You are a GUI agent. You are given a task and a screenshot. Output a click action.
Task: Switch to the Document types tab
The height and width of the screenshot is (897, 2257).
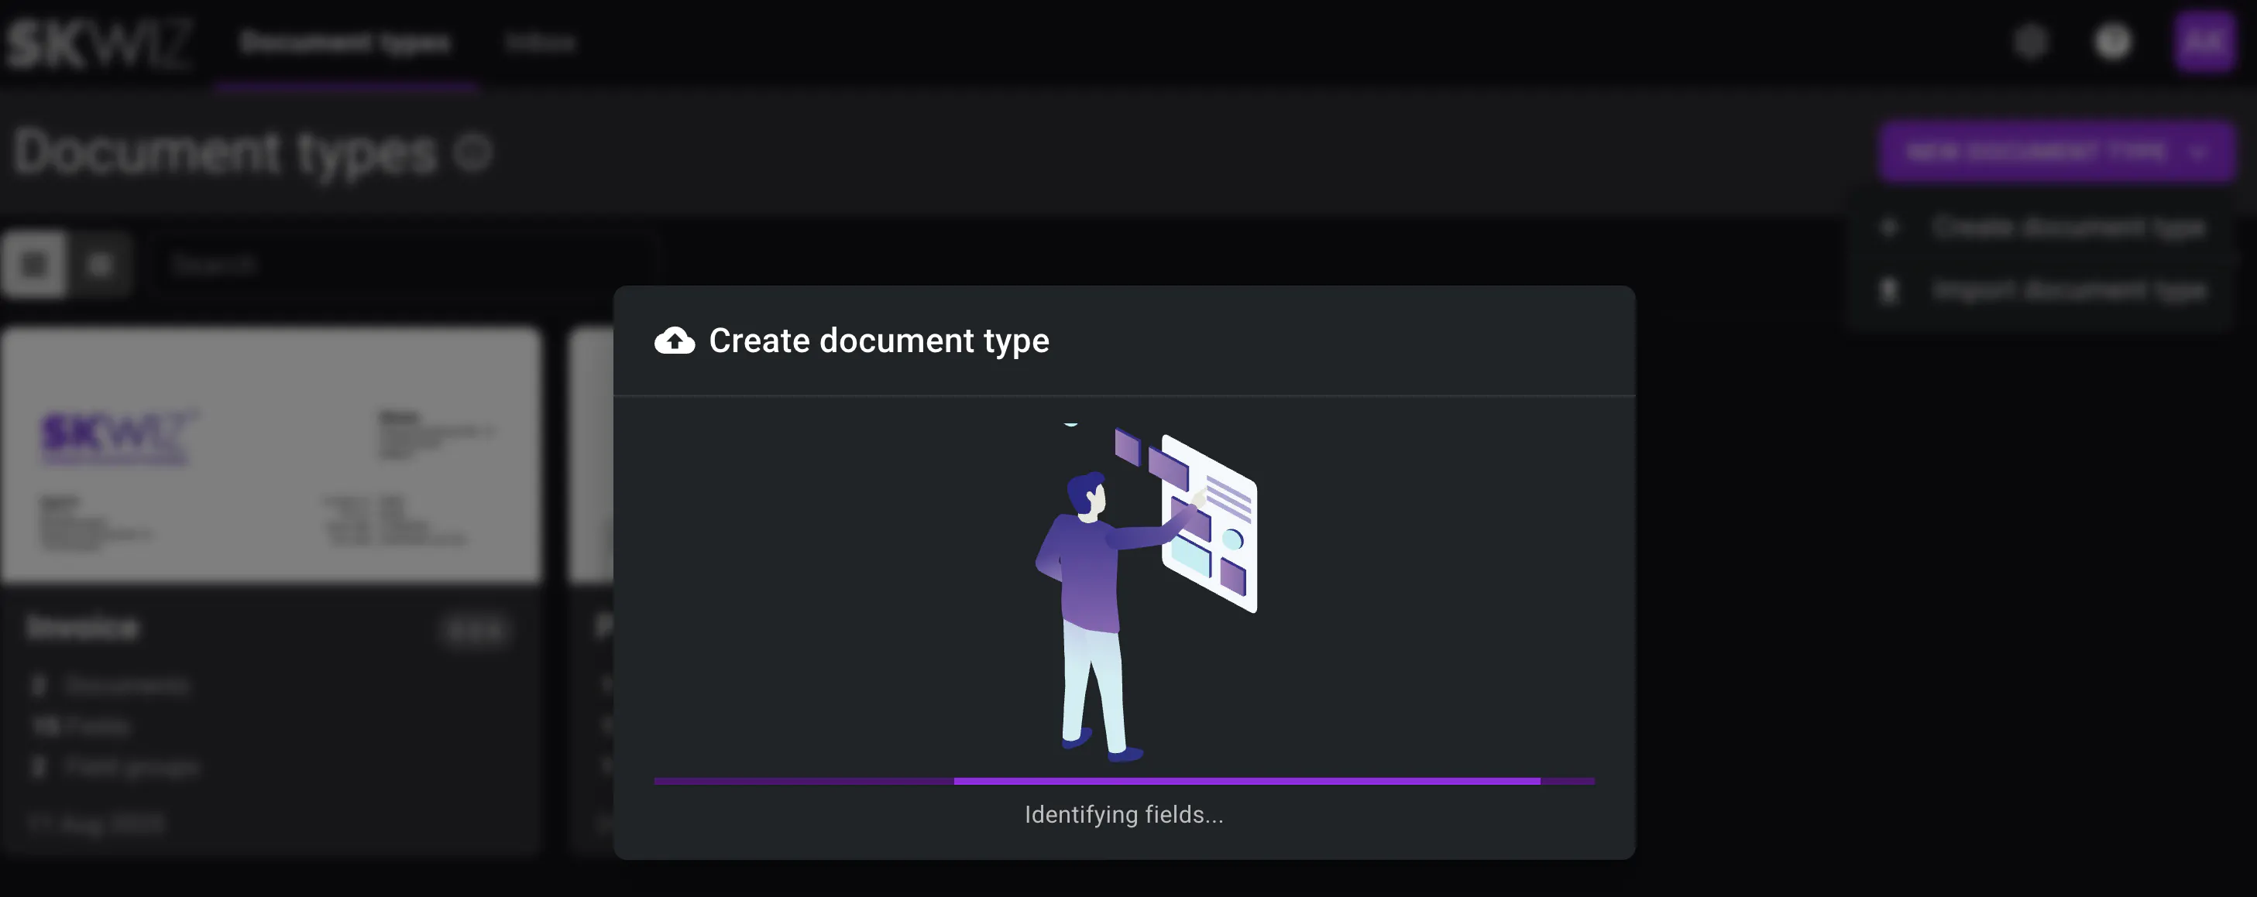click(347, 42)
